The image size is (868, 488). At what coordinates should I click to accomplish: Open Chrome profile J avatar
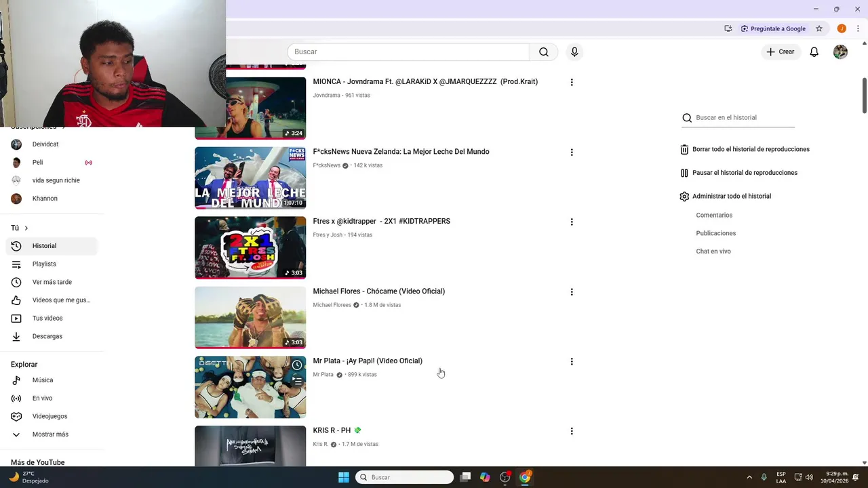coord(842,28)
